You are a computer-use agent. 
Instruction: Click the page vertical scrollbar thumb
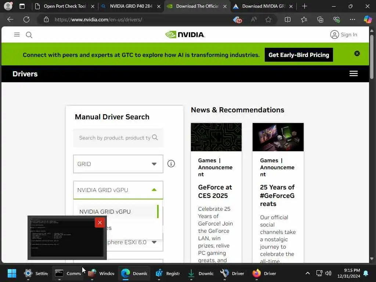[372, 57]
